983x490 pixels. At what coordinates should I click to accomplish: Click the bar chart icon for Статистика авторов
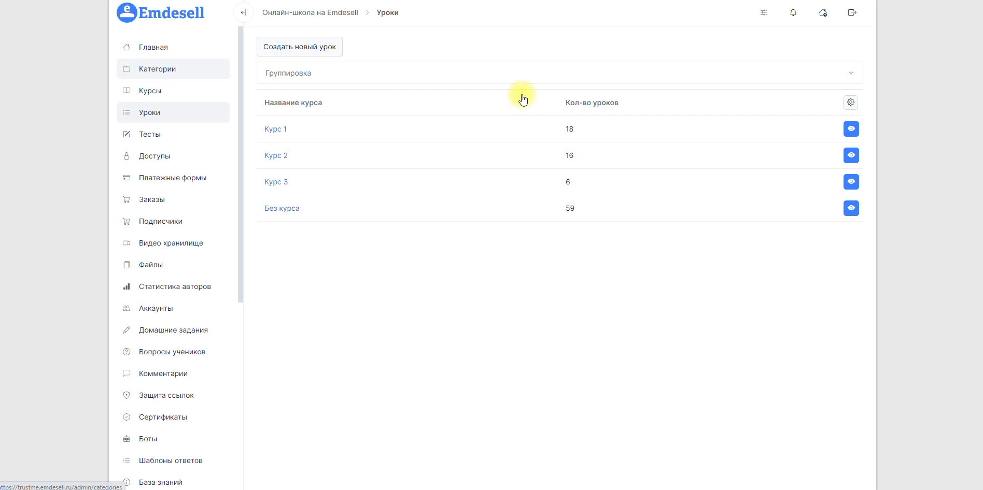127,286
